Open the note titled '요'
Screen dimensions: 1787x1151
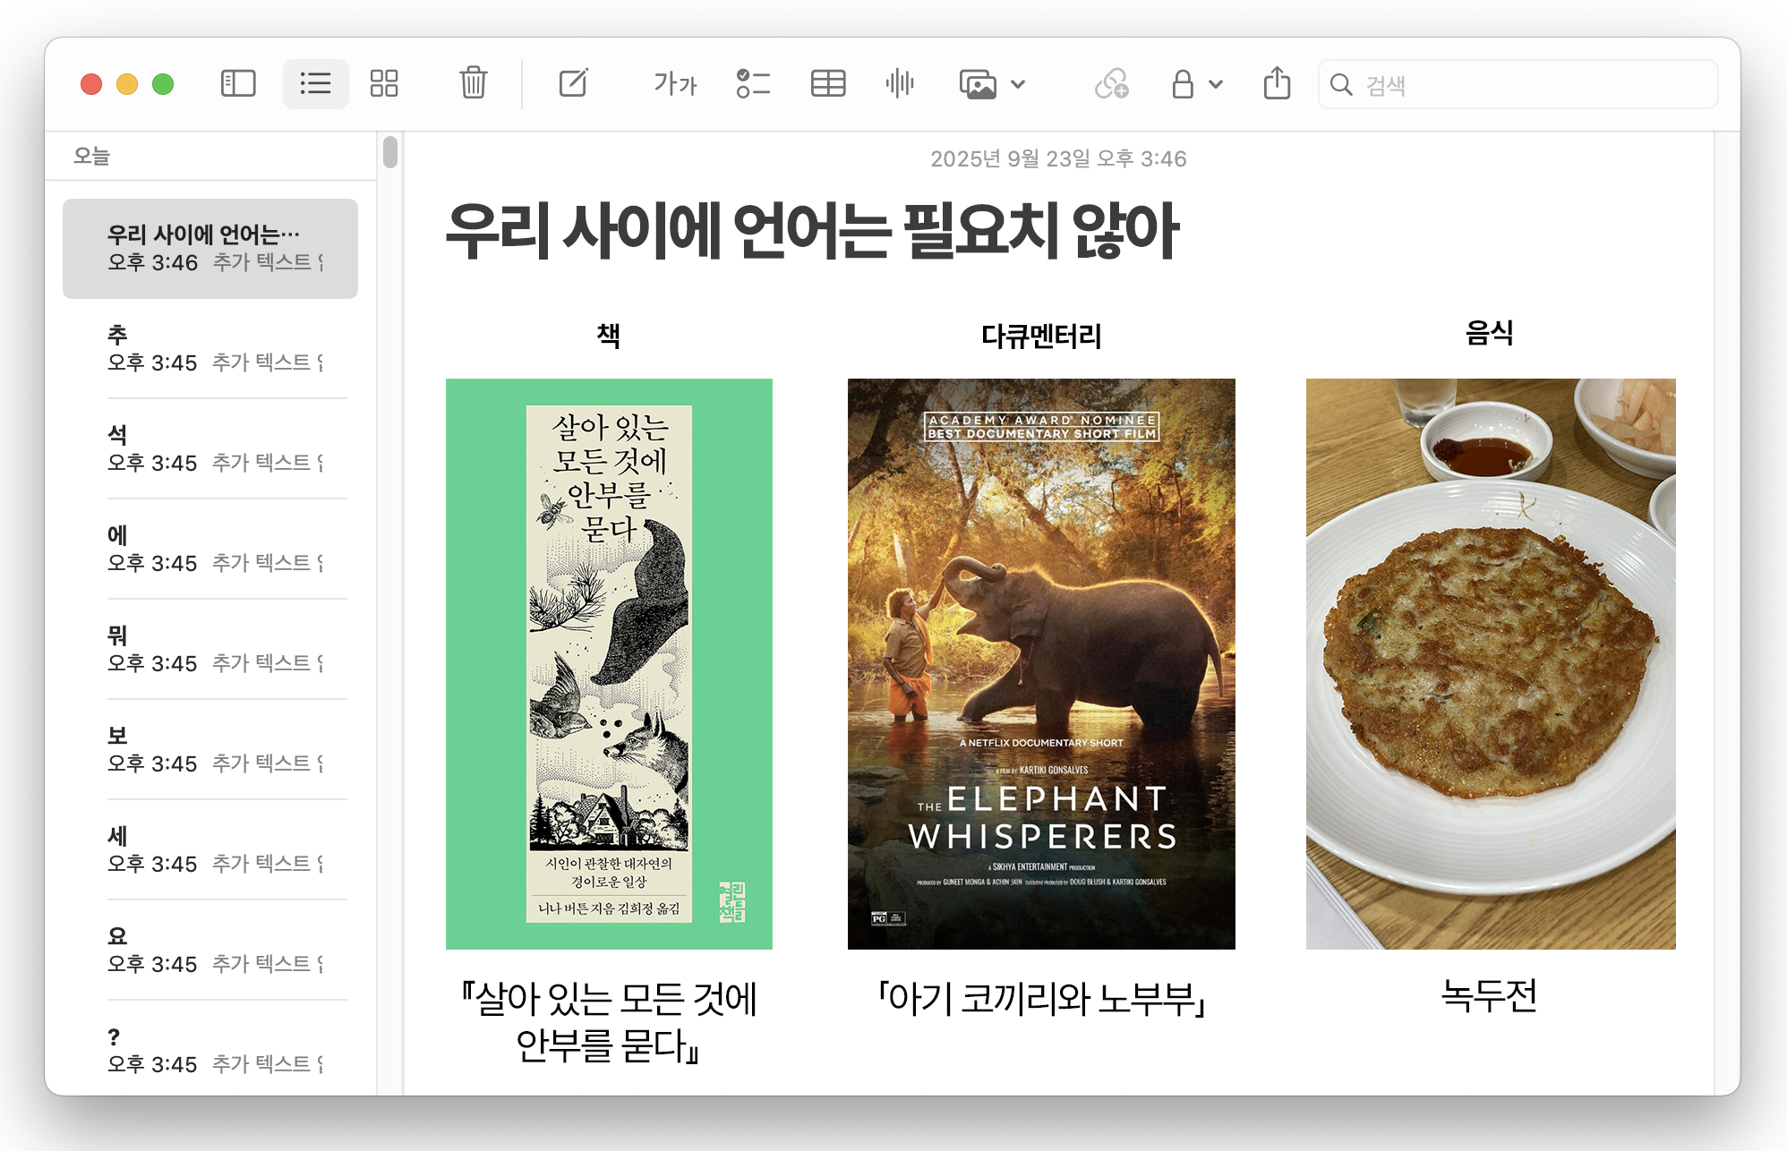[x=210, y=951]
